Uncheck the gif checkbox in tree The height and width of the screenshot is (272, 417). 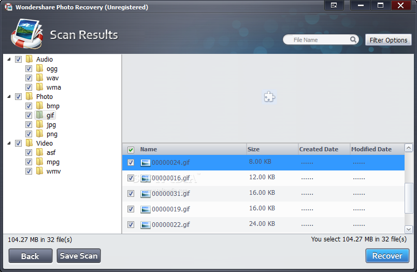pos(28,115)
